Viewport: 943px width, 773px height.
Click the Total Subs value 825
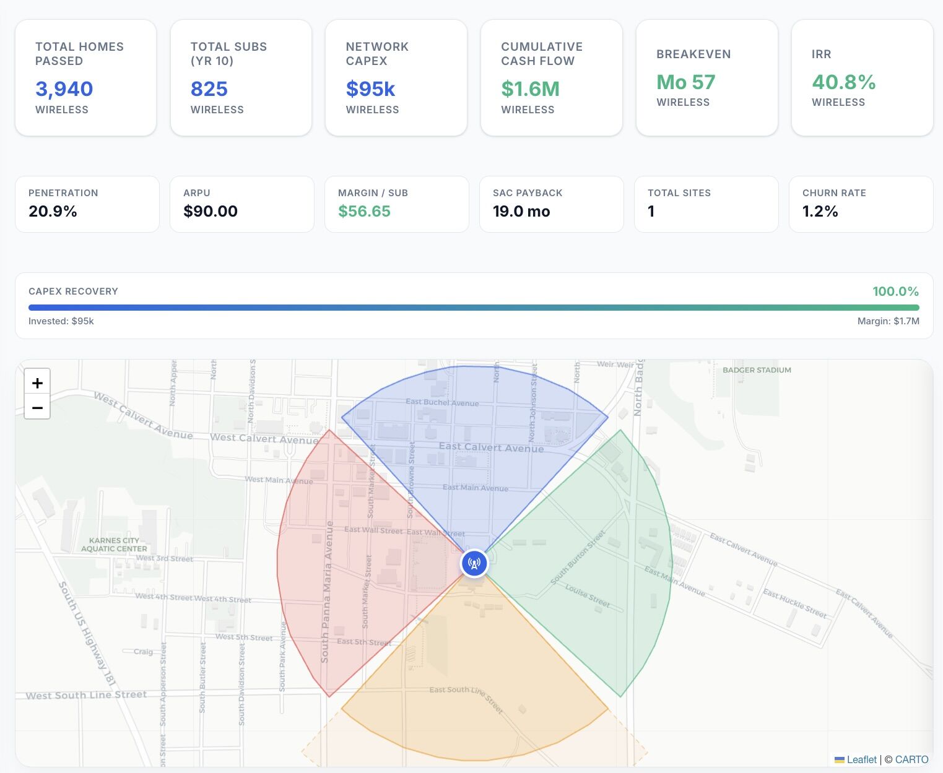click(x=209, y=89)
